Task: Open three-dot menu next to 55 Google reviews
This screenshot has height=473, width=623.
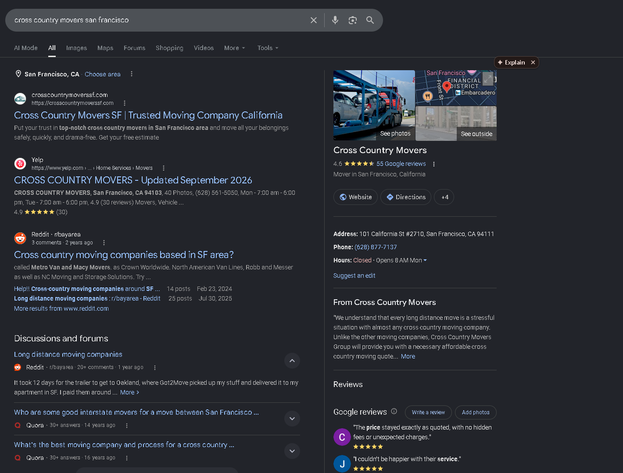Action: tap(434, 164)
